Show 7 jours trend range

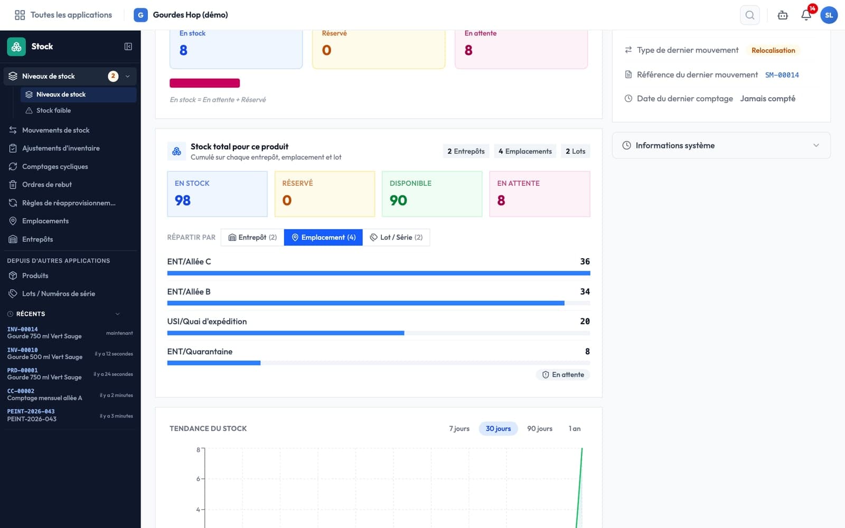459,429
